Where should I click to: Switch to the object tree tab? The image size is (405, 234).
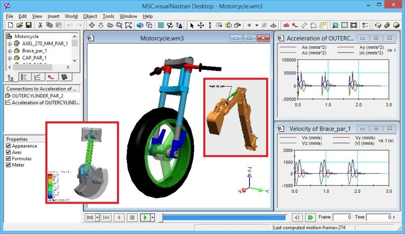point(11,77)
